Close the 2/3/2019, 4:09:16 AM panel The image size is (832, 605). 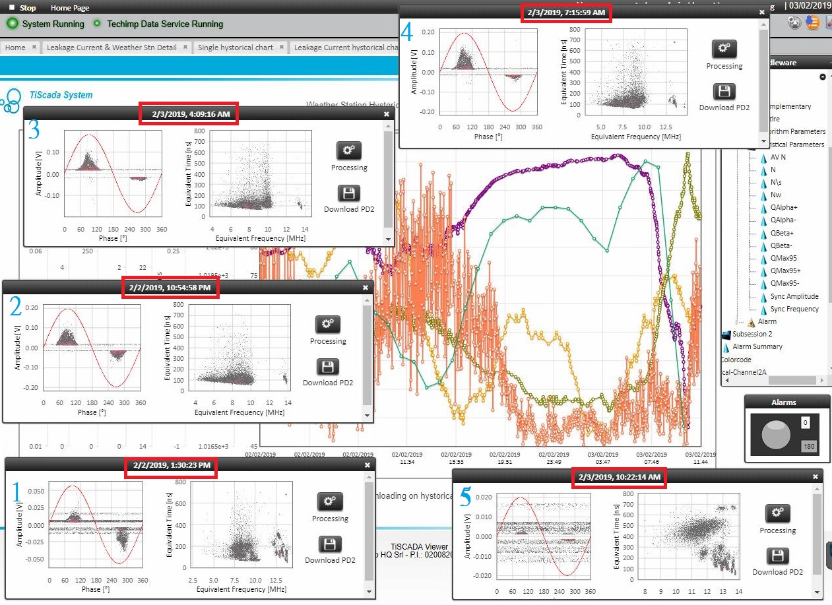[387, 113]
